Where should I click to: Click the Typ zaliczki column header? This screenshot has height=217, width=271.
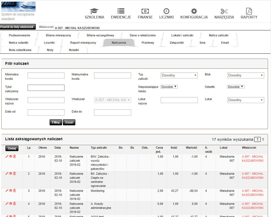[x=99, y=148]
